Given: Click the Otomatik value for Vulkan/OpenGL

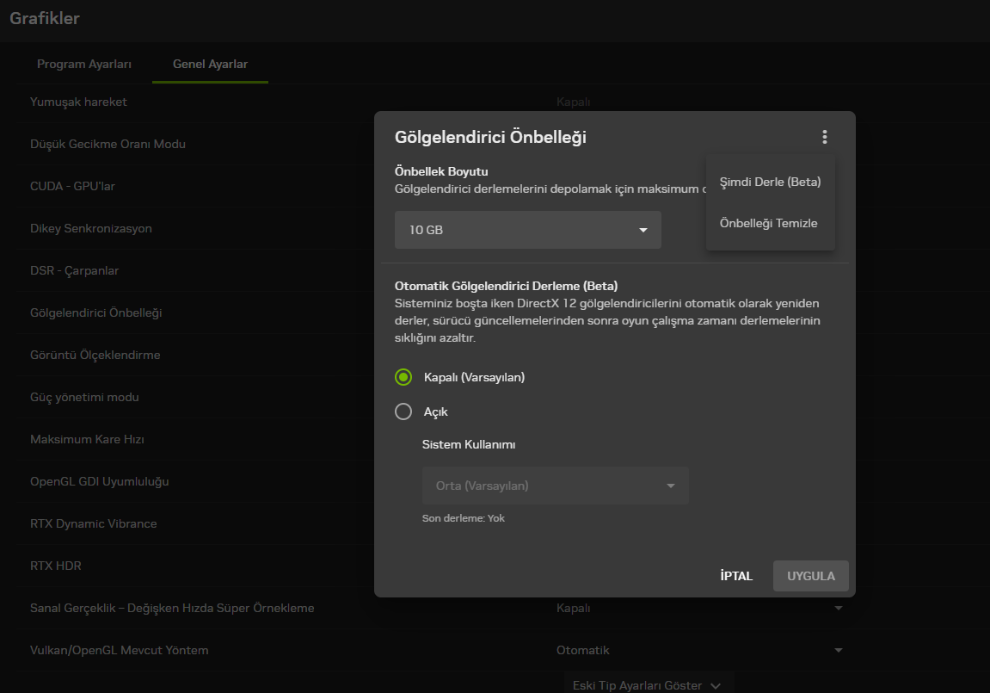Looking at the screenshot, I should tap(583, 650).
